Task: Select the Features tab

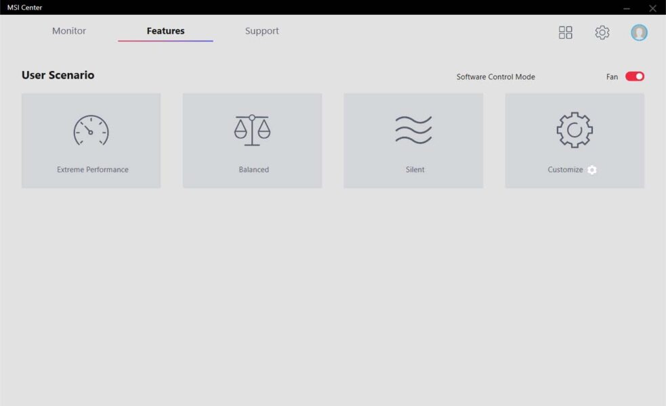Action: (165, 31)
